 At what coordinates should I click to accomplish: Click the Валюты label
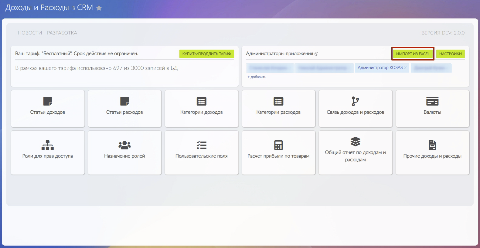432,112
